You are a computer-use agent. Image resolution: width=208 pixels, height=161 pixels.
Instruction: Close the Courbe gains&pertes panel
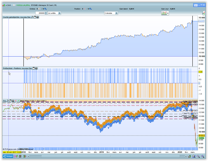(x=37, y=17)
